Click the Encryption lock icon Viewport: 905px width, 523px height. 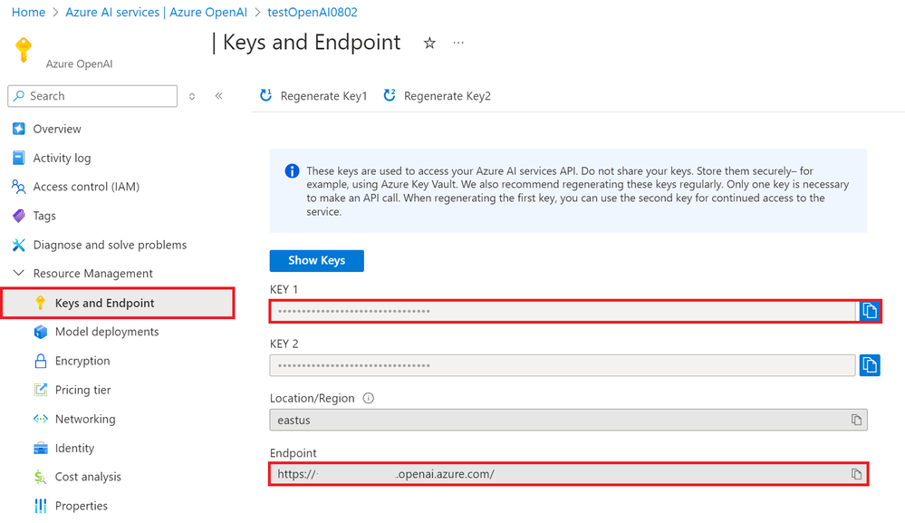click(x=41, y=361)
